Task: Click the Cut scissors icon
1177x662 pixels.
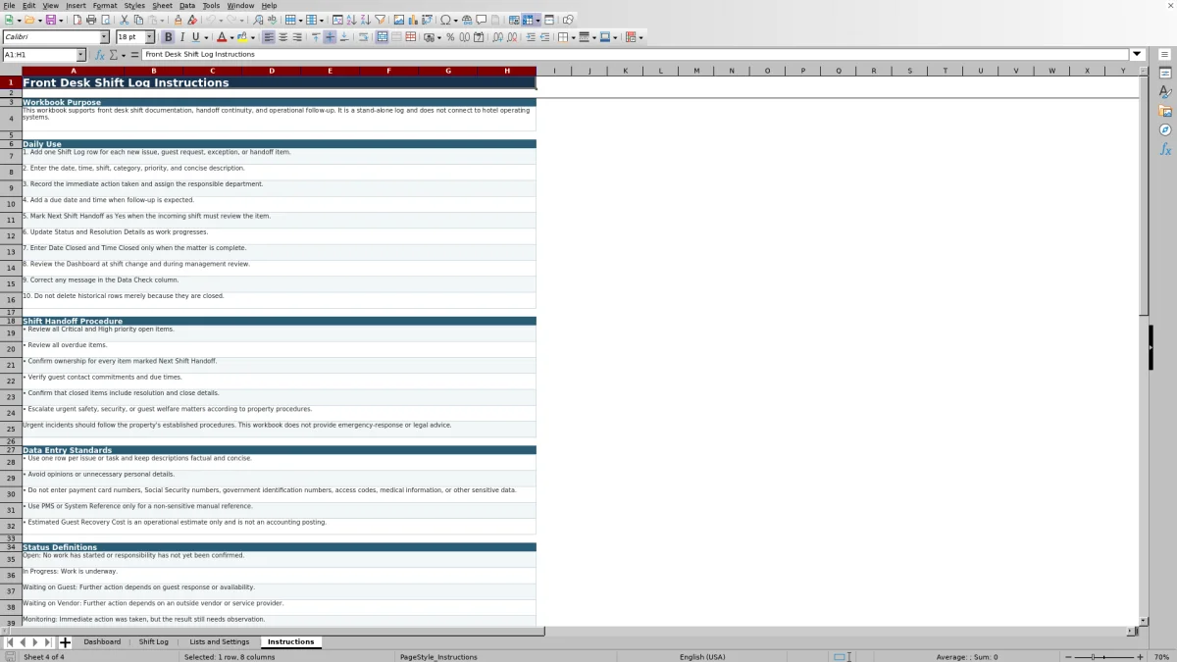Action: (x=125, y=20)
